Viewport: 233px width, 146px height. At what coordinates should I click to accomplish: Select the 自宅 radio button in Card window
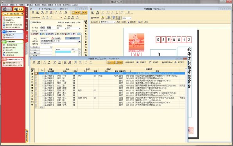tap(66, 22)
